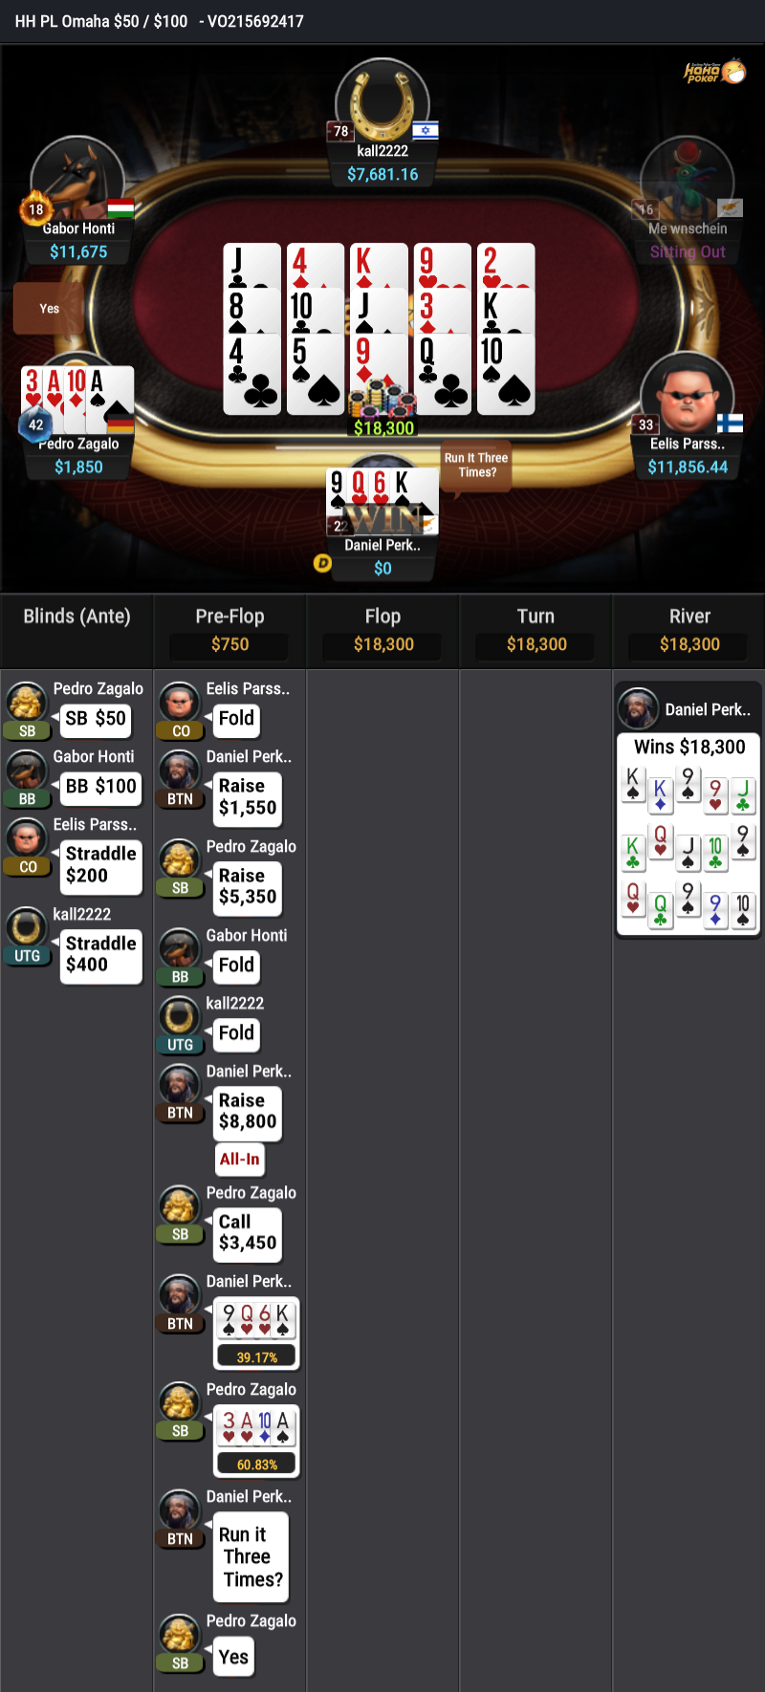
Task: Click the 'Wins $18,300' result box
Action: point(689,747)
